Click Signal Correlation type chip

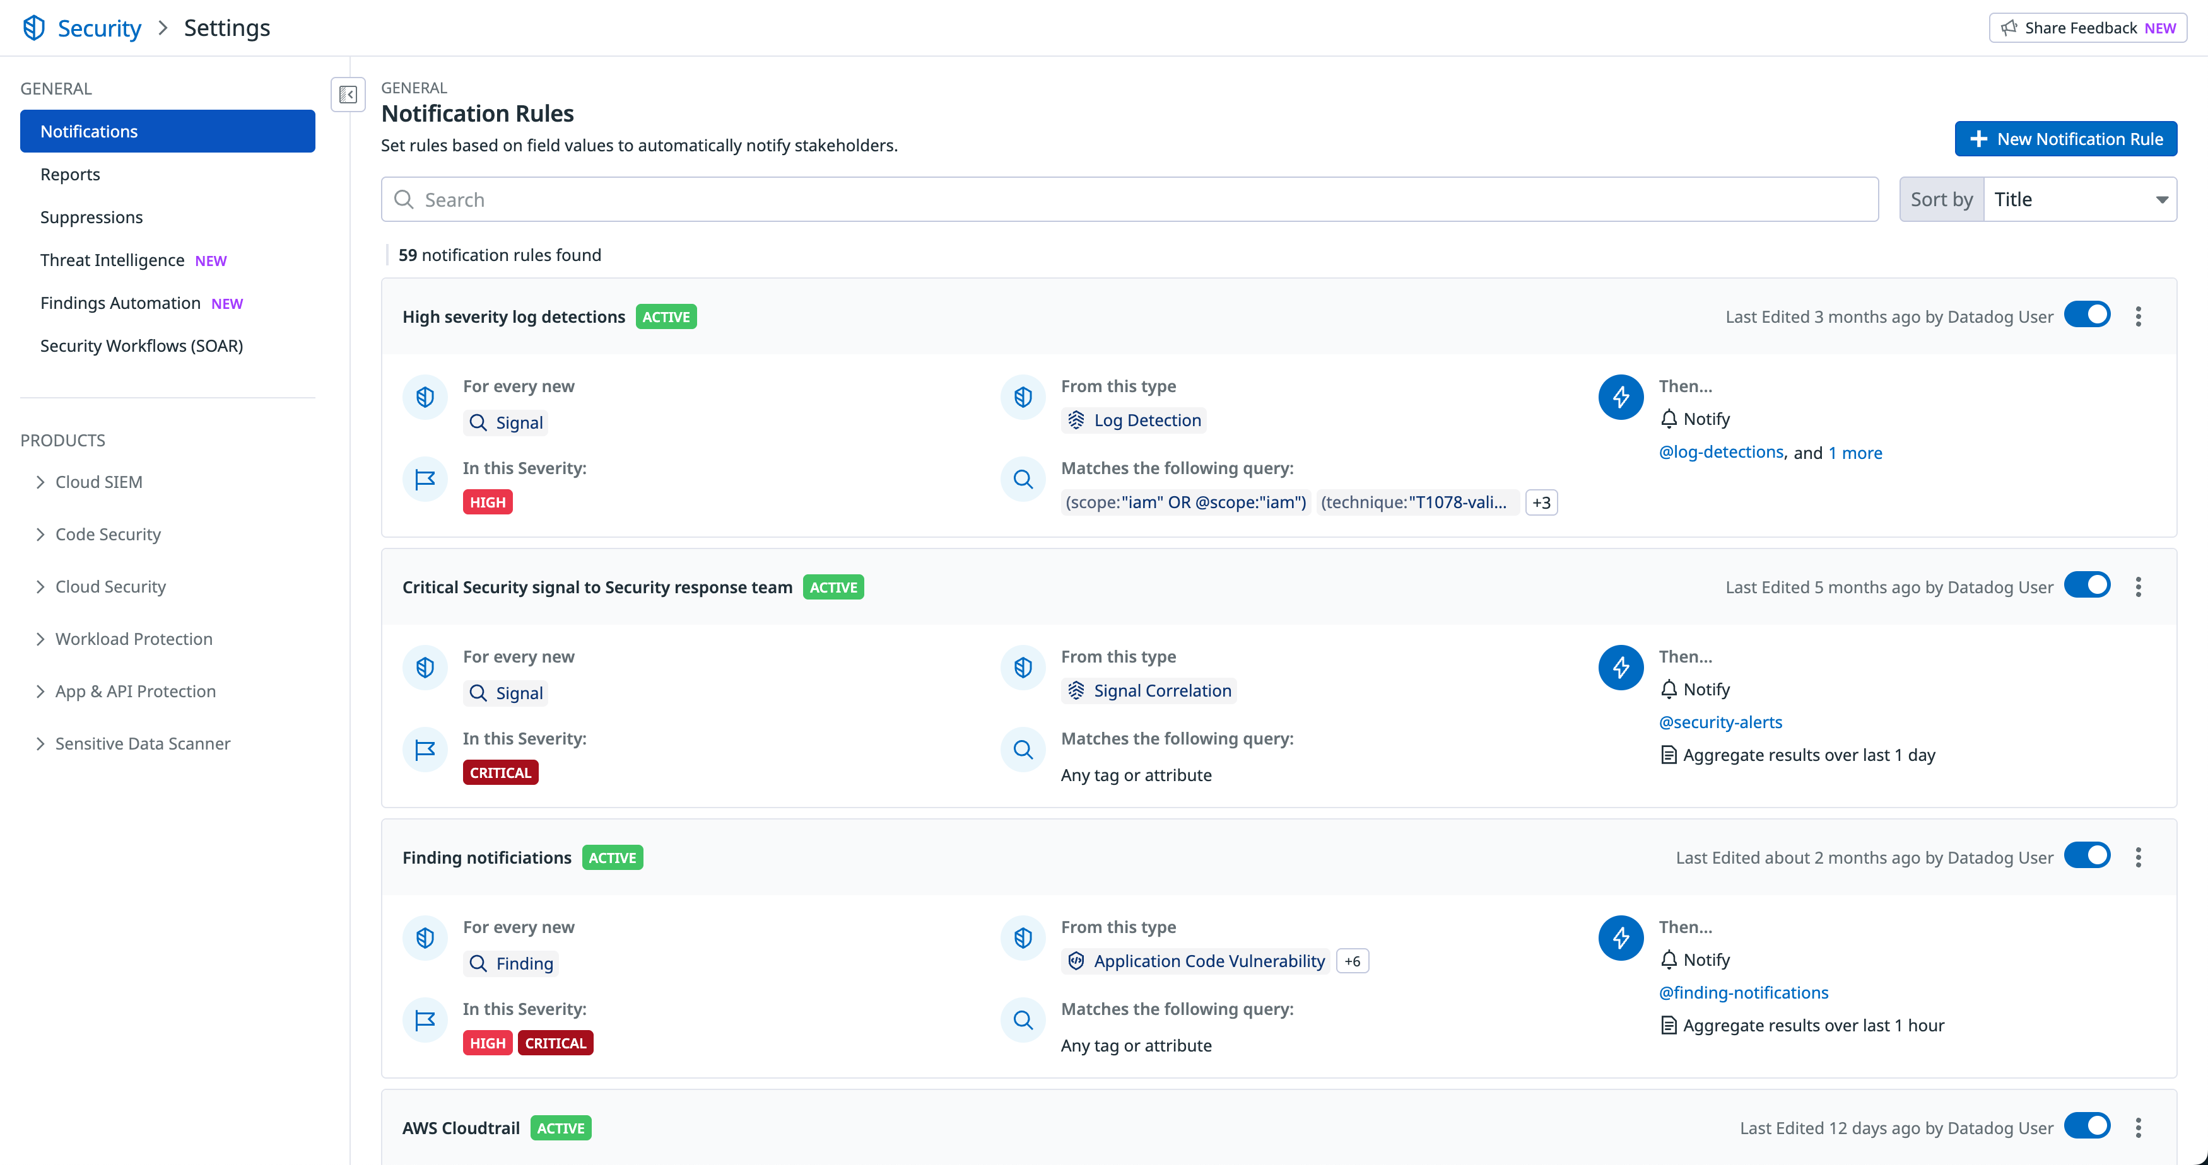point(1149,690)
